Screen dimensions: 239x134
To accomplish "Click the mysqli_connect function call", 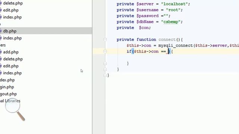I will click(176, 45).
